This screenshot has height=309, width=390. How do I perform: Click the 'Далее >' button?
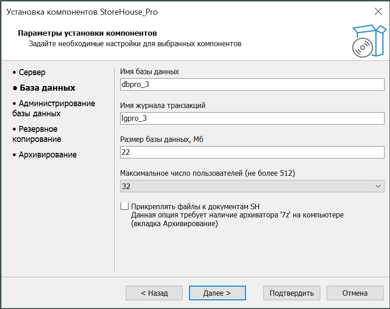[217, 293]
